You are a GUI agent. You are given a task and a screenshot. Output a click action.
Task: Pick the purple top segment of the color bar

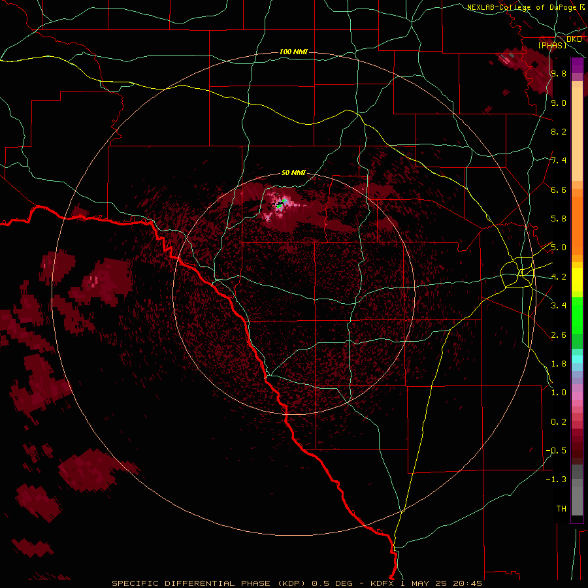[577, 65]
